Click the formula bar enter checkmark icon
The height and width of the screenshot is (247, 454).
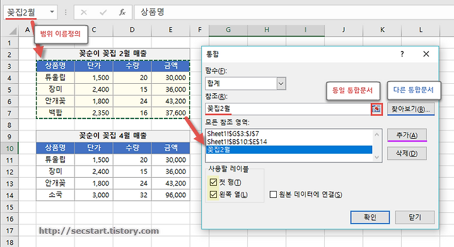pyautogui.click(x=103, y=12)
